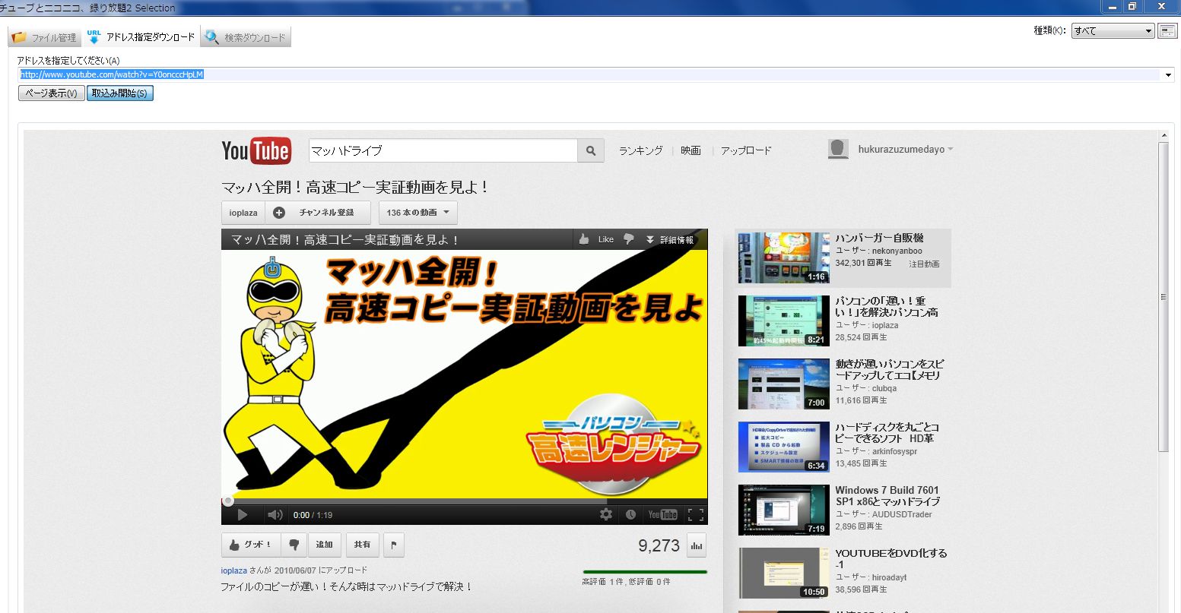Screen dimensions: 1181x613
Task: Open the 7:00 thumbnail by clubqa
Action: click(x=784, y=384)
